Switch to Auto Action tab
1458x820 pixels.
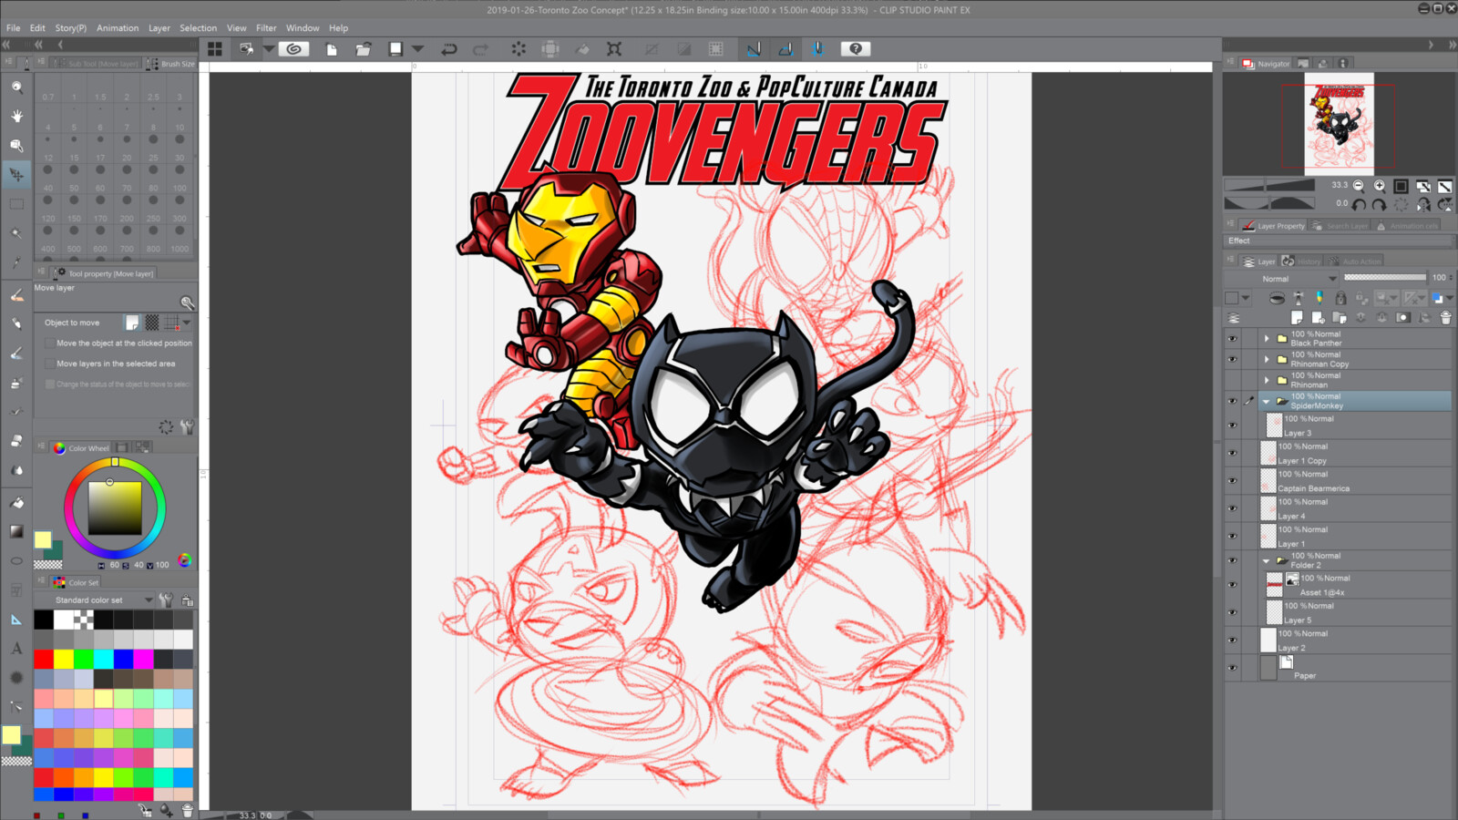coord(1355,261)
